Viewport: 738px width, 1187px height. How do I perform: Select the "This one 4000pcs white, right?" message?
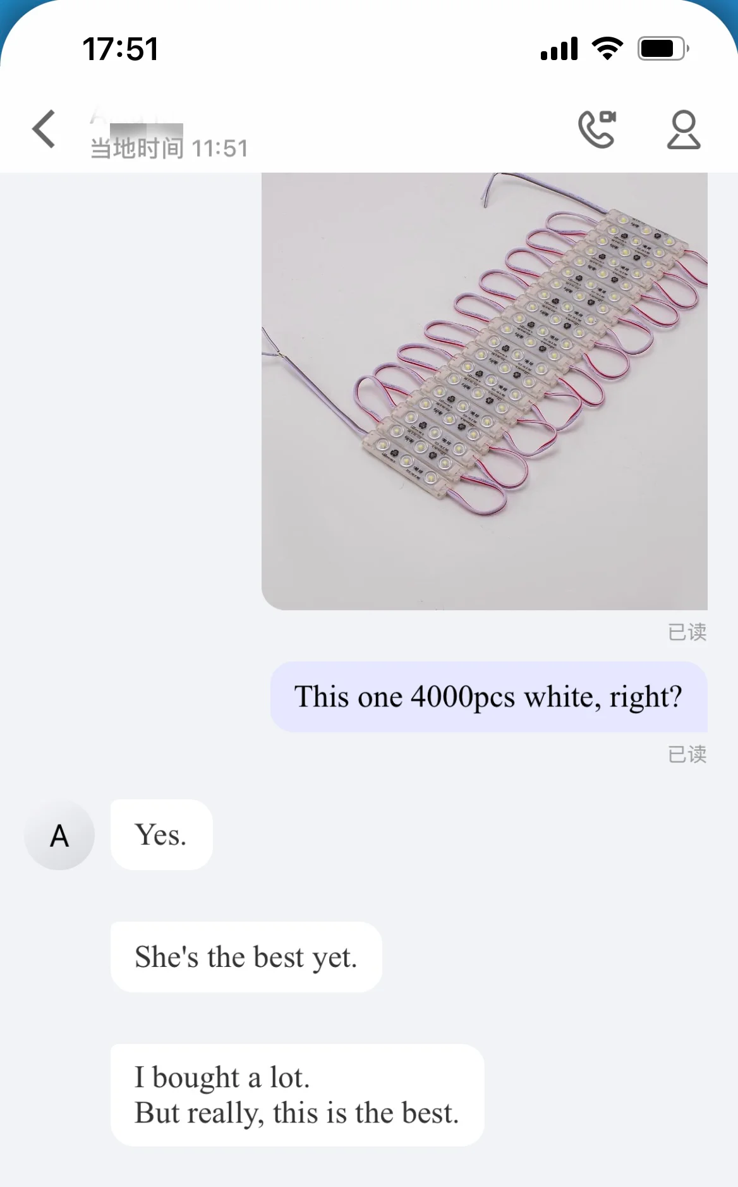click(x=489, y=697)
